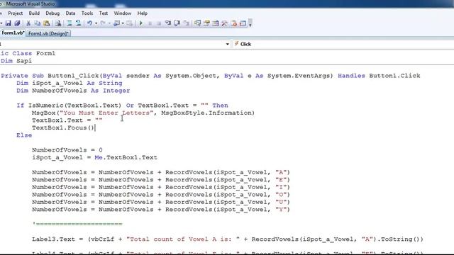Expand the Navigate Backward dropdown arrow
The height and width of the screenshot is (255, 454).
123,23
